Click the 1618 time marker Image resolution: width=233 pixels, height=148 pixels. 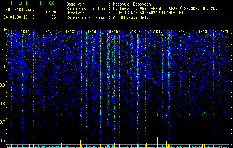pyautogui.click(x=180, y=32)
